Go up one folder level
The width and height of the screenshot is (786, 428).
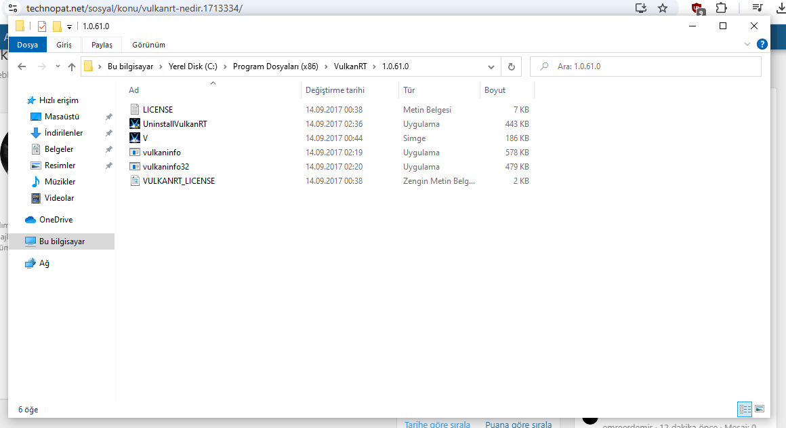(x=72, y=66)
